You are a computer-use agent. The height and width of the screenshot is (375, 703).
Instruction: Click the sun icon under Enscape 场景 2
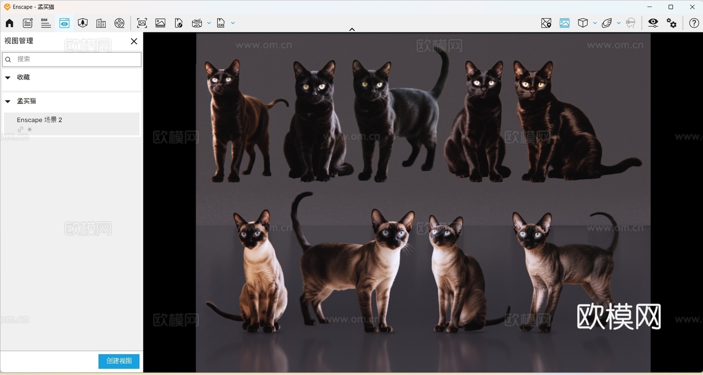(30, 129)
